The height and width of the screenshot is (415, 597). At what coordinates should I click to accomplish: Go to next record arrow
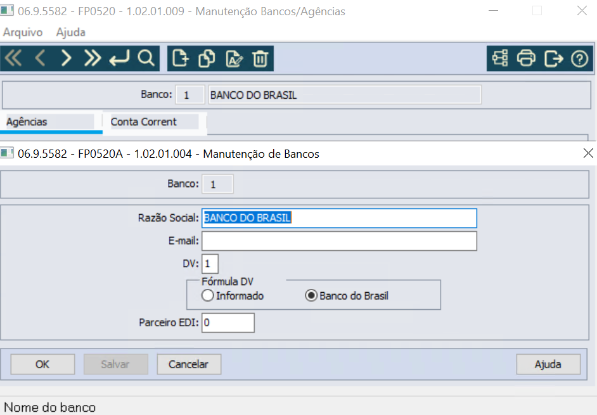pyautogui.click(x=67, y=59)
